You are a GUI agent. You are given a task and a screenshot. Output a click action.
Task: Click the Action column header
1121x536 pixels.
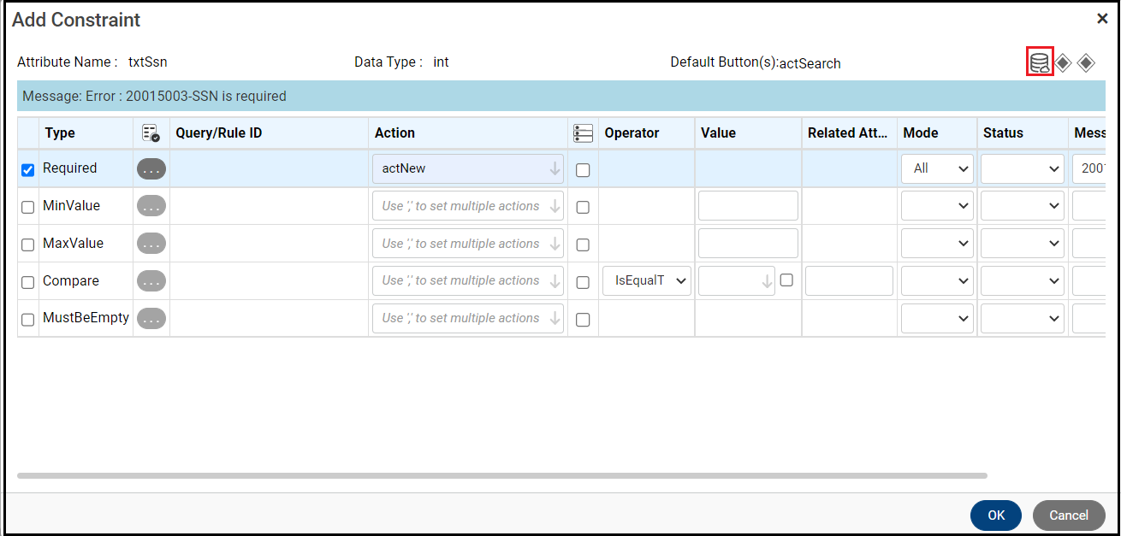[394, 133]
